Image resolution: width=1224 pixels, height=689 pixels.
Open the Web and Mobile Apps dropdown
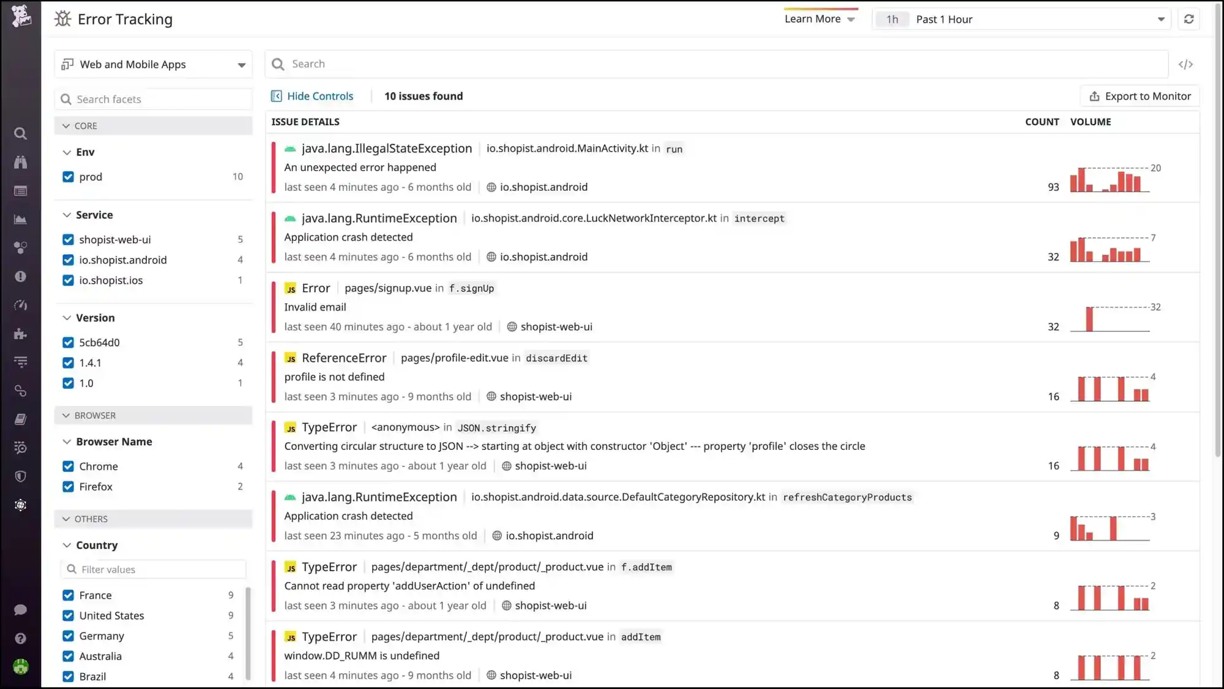[x=153, y=64]
